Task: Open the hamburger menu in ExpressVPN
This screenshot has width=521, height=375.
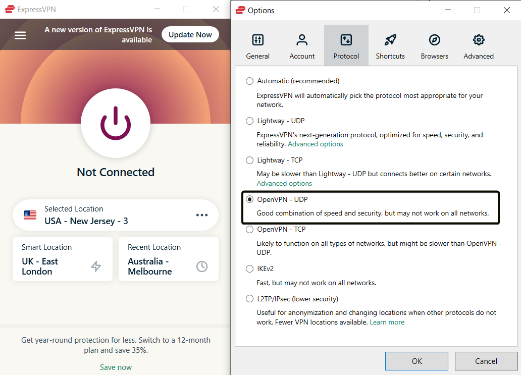Action: coord(20,35)
